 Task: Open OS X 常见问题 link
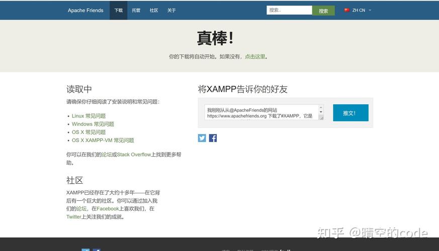[89, 132]
